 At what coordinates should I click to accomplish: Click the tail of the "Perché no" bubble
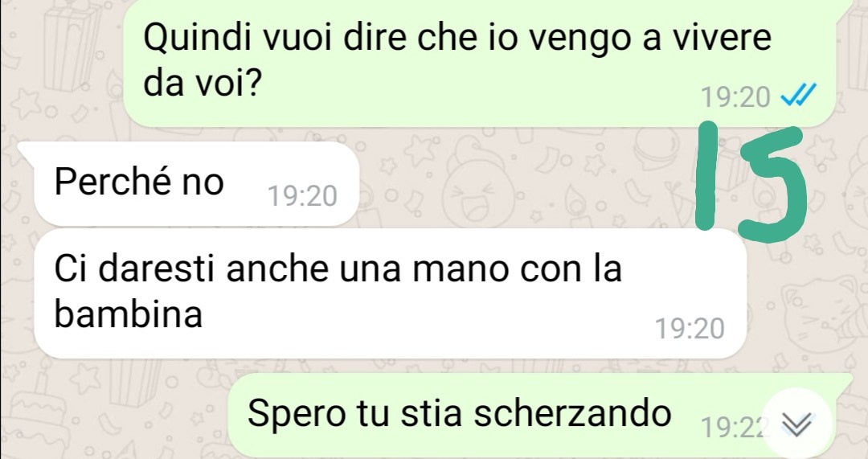[x=26, y=150]
